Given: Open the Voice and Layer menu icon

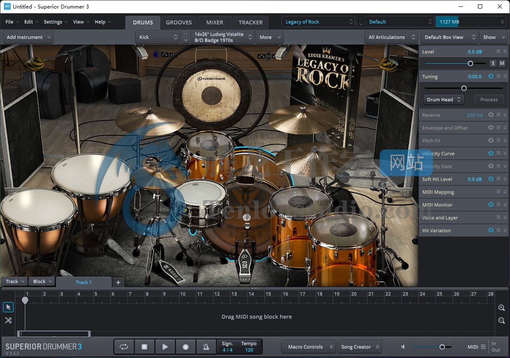Looking at the screenshot, I should tap(498, 217).
